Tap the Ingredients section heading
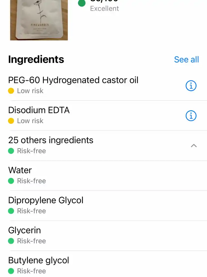The width and height of the screenshot is (207, 277). (36, 59)
